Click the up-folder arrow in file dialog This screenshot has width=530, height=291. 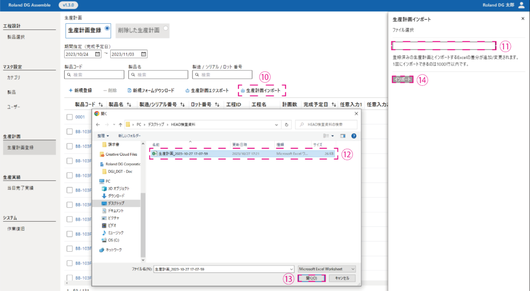click(121, 125)
